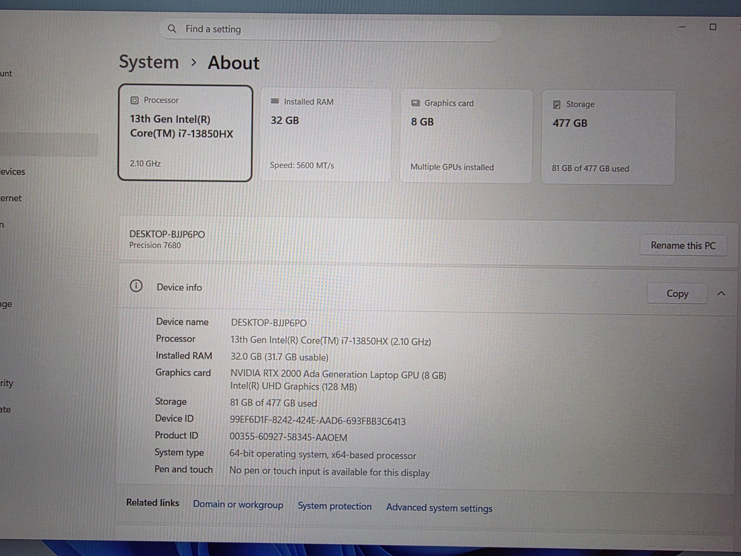The width and height of the screenshot is (741, 556).
Task: Click 81 GB of 477 GB used in Storage card
Action: tap(590, 169)
